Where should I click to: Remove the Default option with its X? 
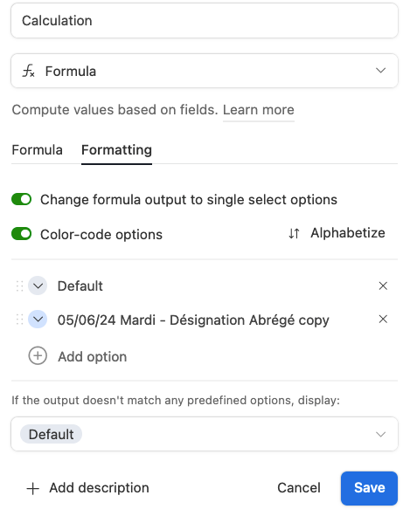pyautogui.click(x=383, y=286)
